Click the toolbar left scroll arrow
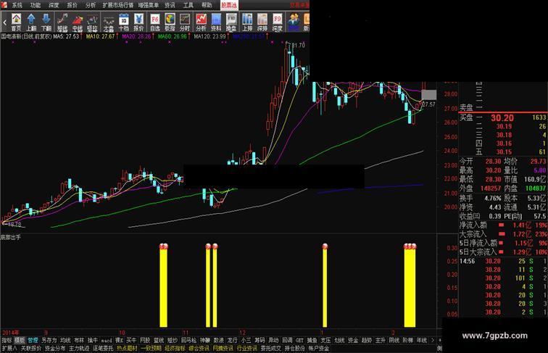The height and width of the screenshot is (353, 548). click(4, 22)
